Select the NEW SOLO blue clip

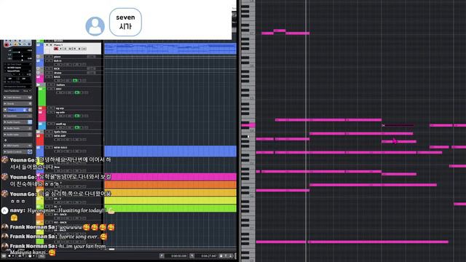(170, 151)
